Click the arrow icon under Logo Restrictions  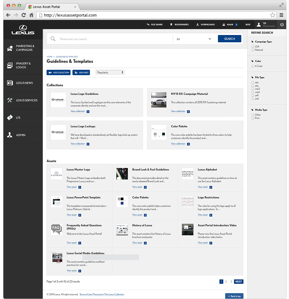(x=211, y=215)
